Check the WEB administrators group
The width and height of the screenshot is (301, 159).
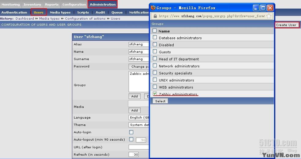coord(155,87)
